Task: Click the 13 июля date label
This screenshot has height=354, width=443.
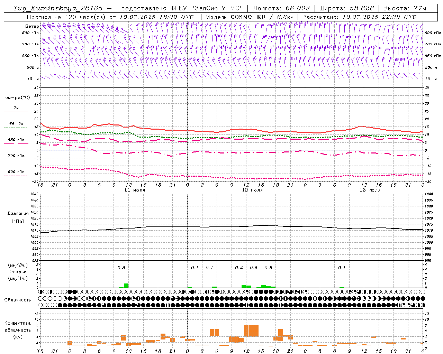Action: [x=370, y=190]
